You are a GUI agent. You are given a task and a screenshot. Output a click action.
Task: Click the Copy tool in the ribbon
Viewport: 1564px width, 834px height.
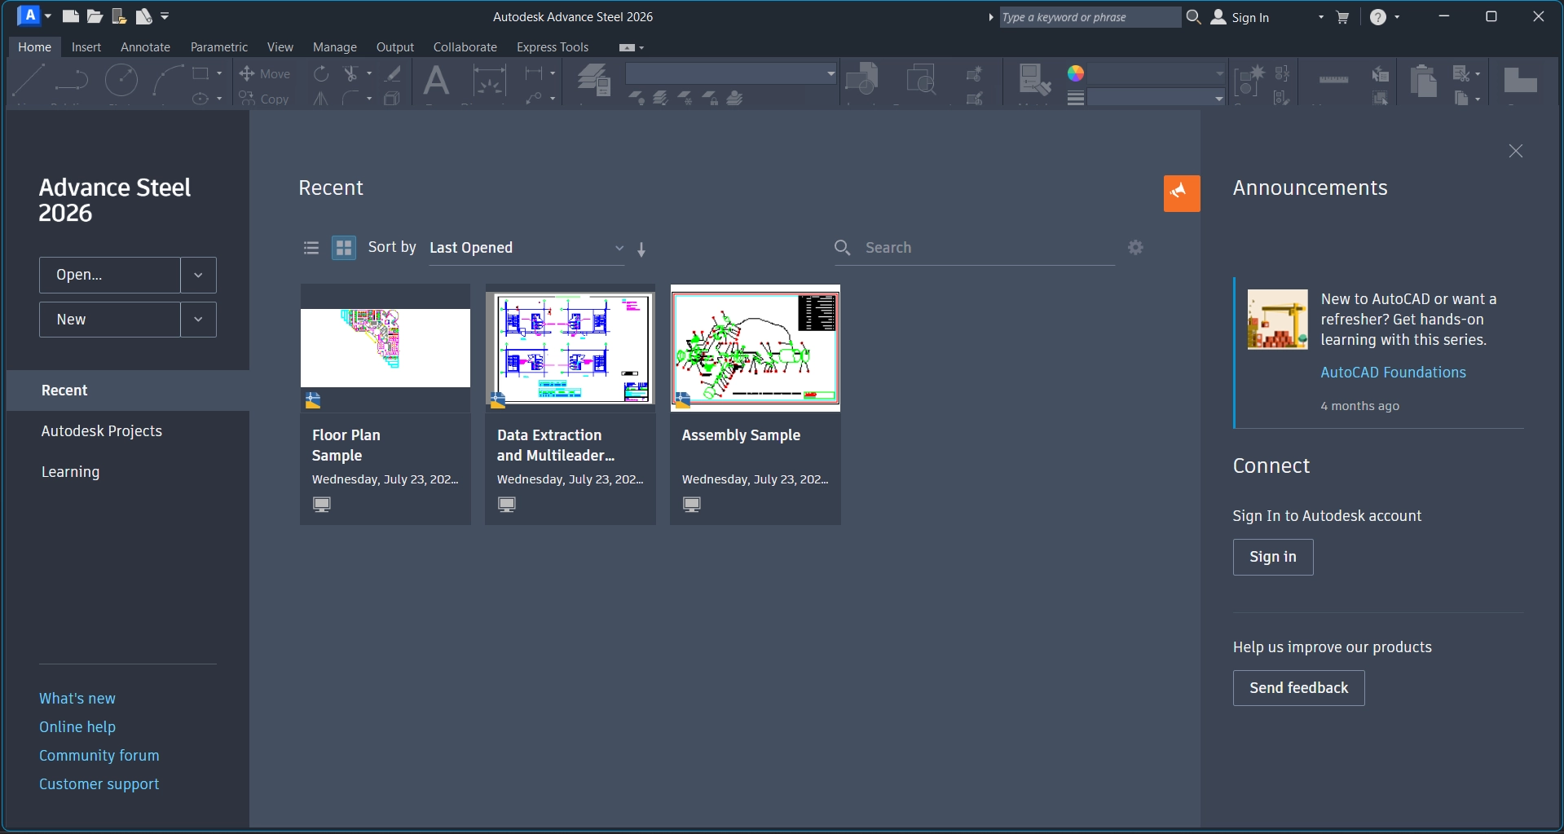265,99
